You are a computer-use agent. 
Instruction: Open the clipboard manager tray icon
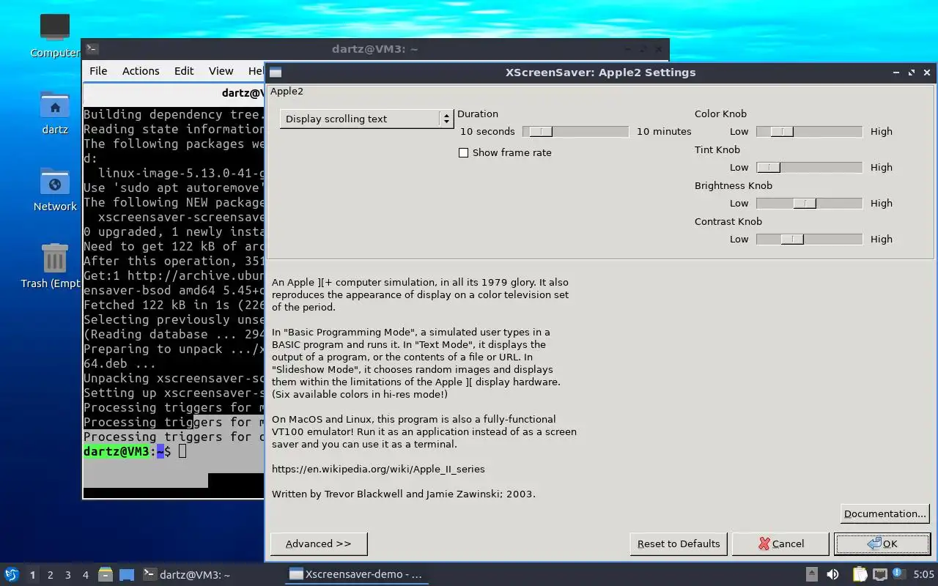point(860,574)
